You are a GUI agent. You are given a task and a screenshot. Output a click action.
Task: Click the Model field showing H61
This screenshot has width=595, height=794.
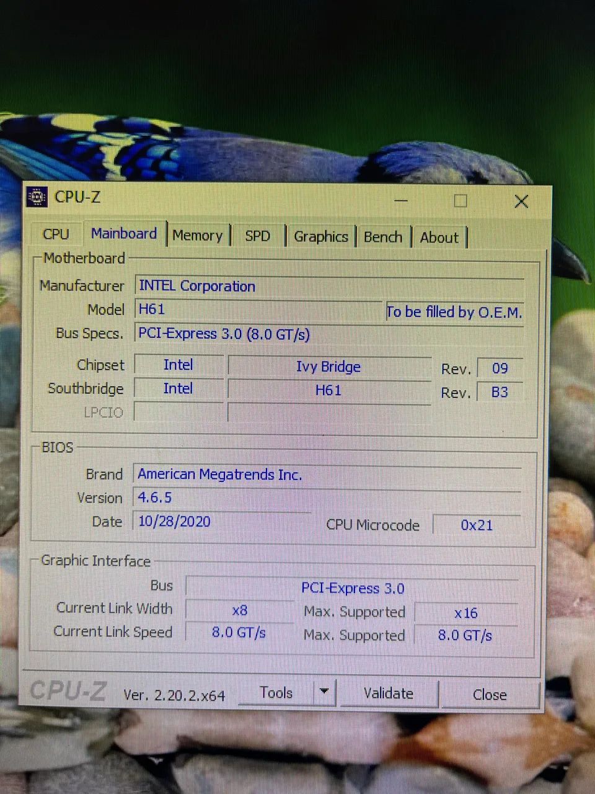click(x=258, y=310)
